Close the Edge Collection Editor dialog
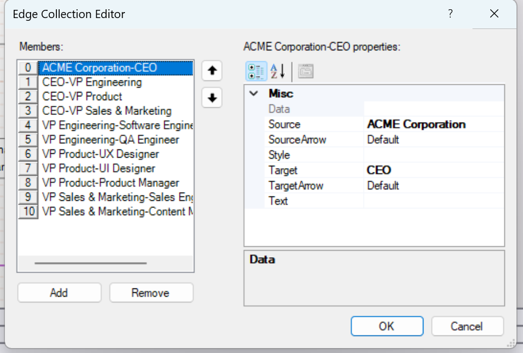Image resolution: width=523 pixels, height=353 pixels. click(x=495, y=14)
